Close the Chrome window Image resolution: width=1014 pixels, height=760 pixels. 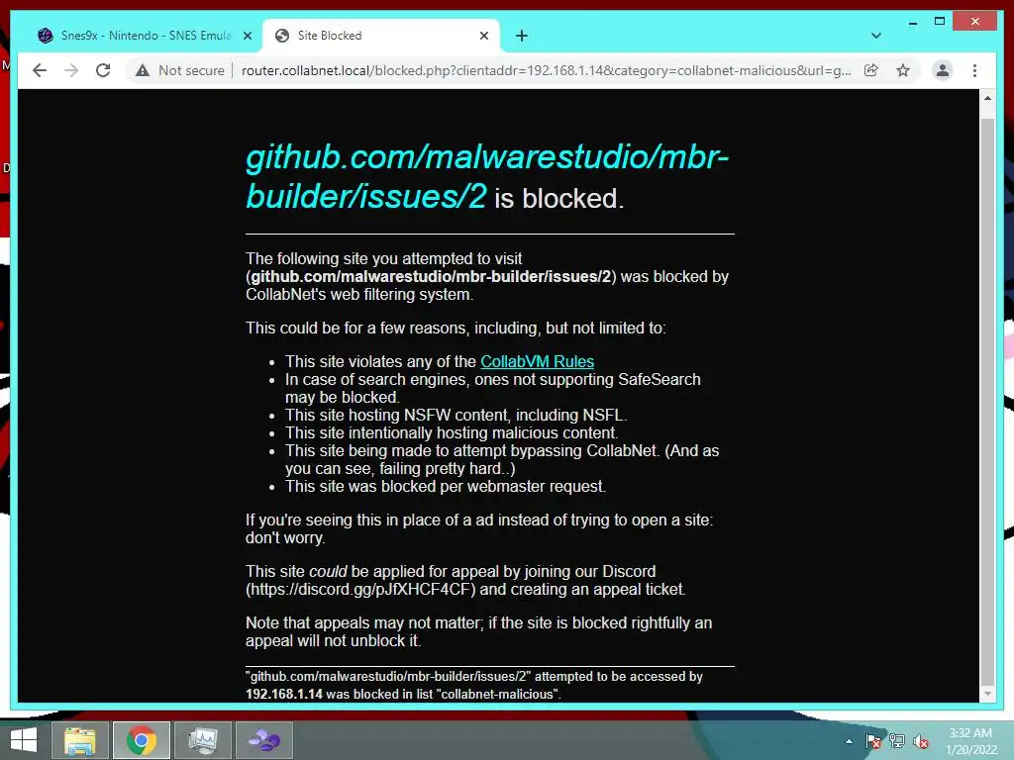point(975,22)
